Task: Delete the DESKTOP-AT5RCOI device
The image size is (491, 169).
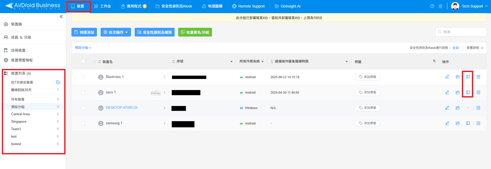Action: [x=478, y=108]
